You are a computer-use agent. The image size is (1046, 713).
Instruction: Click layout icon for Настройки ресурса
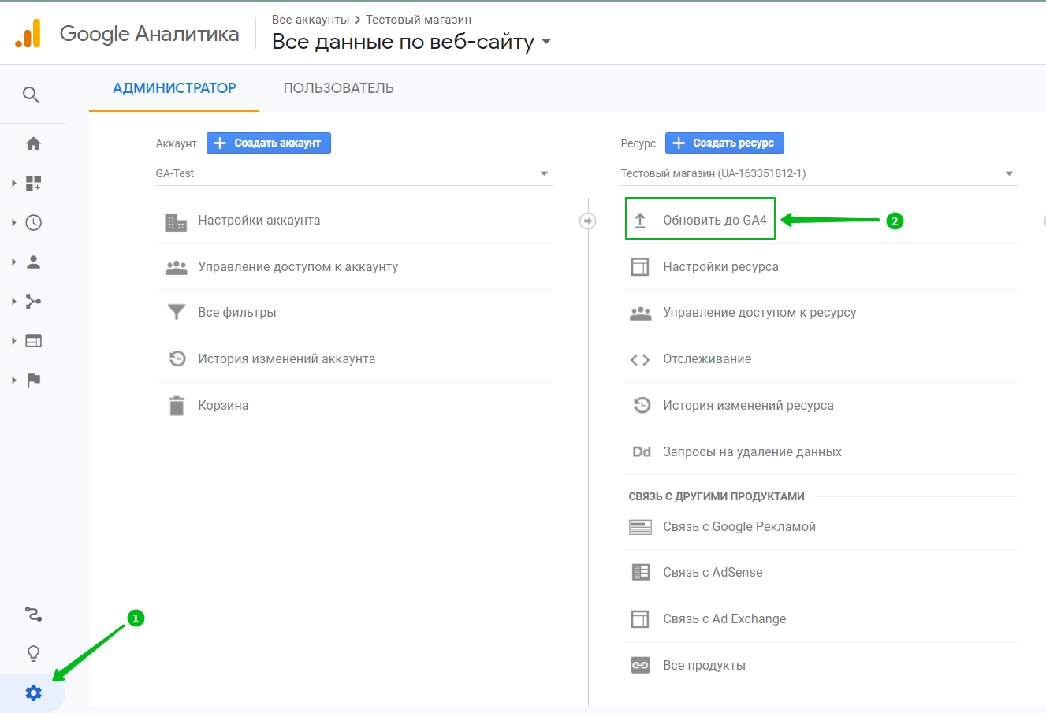(x=640, y=267)
